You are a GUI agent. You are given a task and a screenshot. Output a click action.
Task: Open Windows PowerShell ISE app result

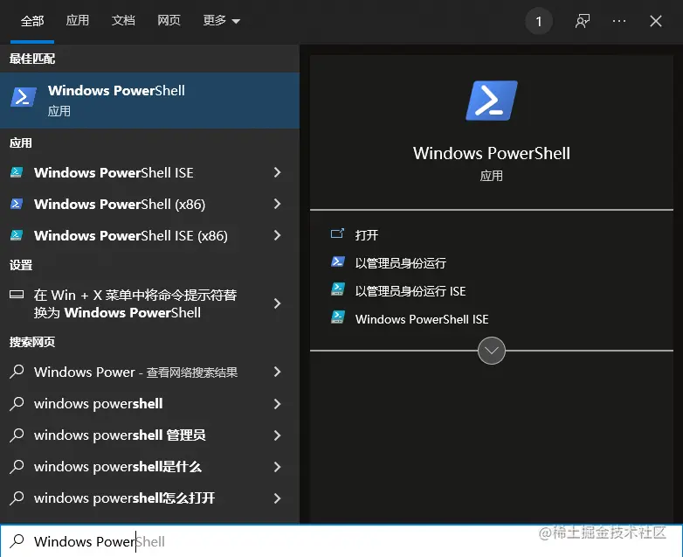150,172
